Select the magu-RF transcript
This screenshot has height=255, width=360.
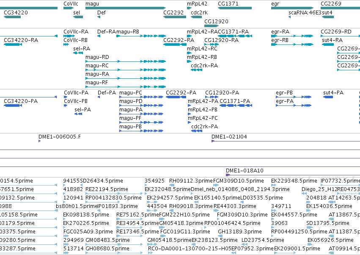pos(126,87)
